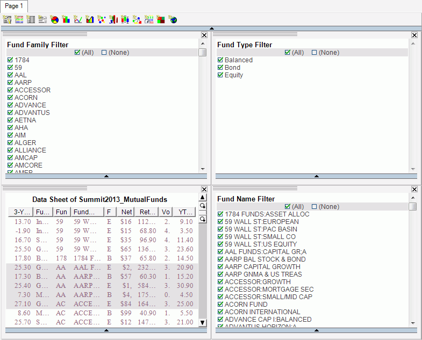Click the summary list toolbar icon

(x=42, y=20)
